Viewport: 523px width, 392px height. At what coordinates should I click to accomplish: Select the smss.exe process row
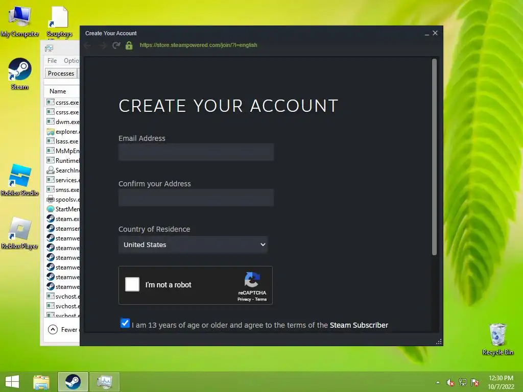click(62, 190)
